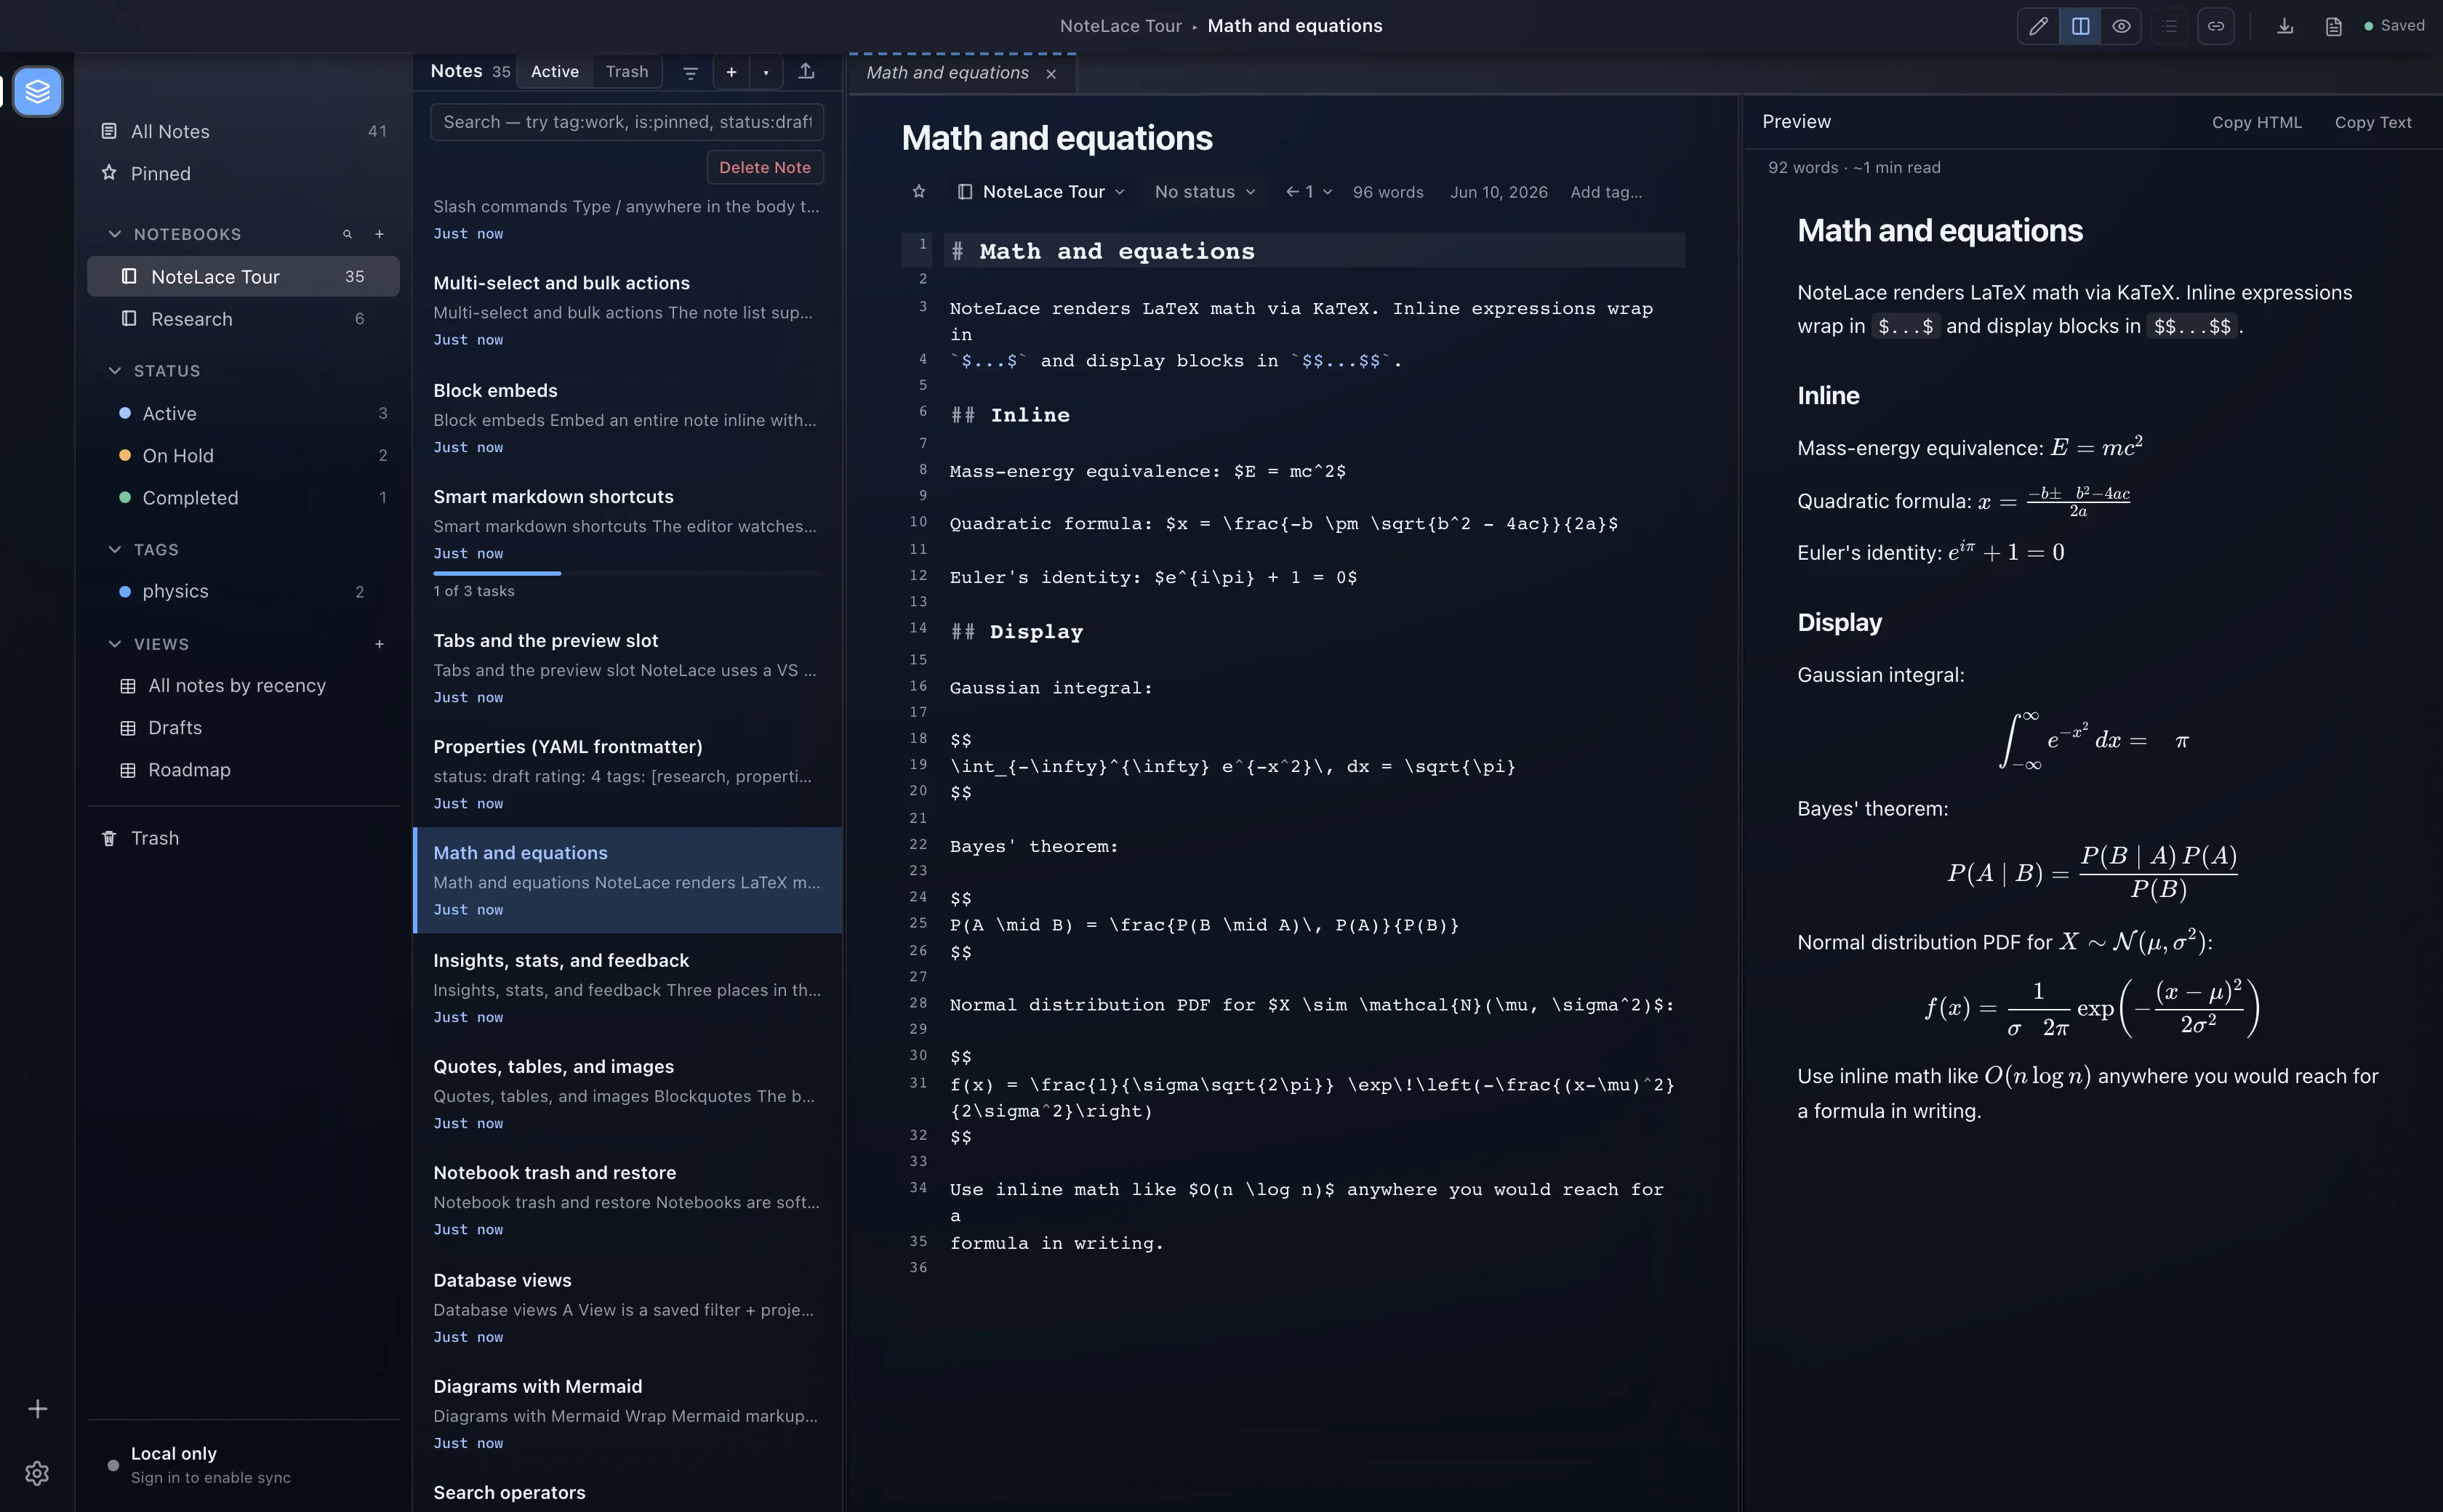Click the download export icon
Viewport: 2443px width, 1512px height.
2285,26
